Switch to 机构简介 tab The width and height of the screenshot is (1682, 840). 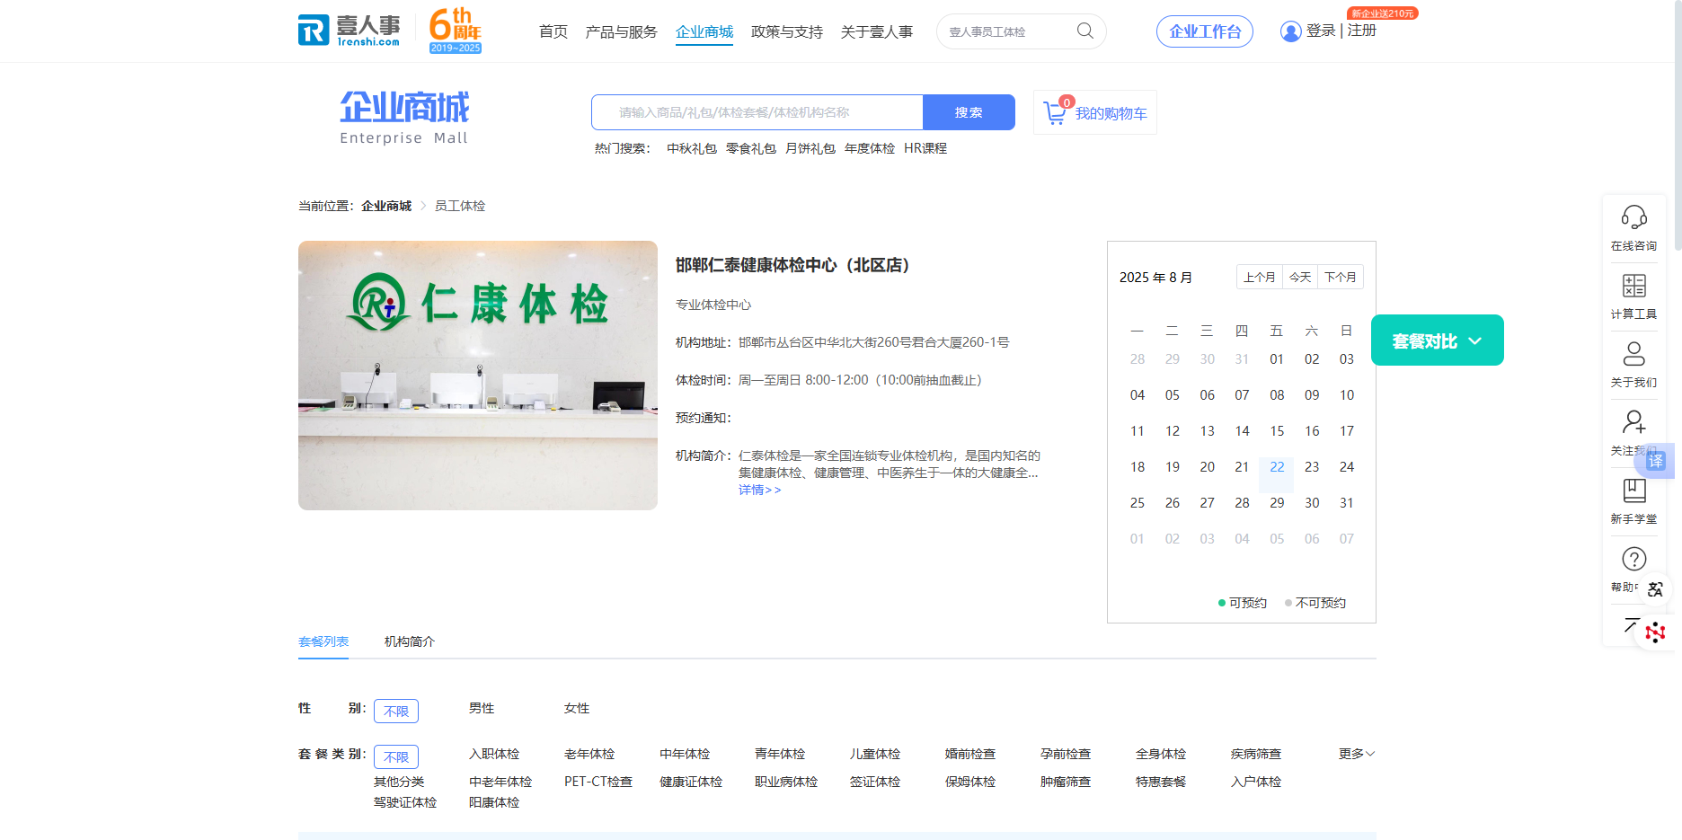pyautogui.click(x=410, y=641)
